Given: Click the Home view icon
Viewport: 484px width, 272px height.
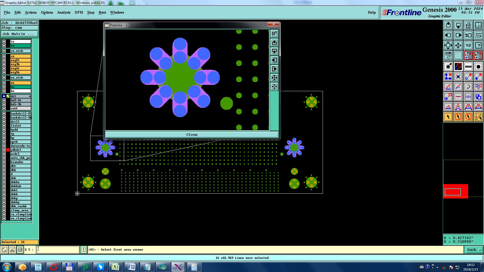Looking at the screenshot, I should [x=468, y=25].
